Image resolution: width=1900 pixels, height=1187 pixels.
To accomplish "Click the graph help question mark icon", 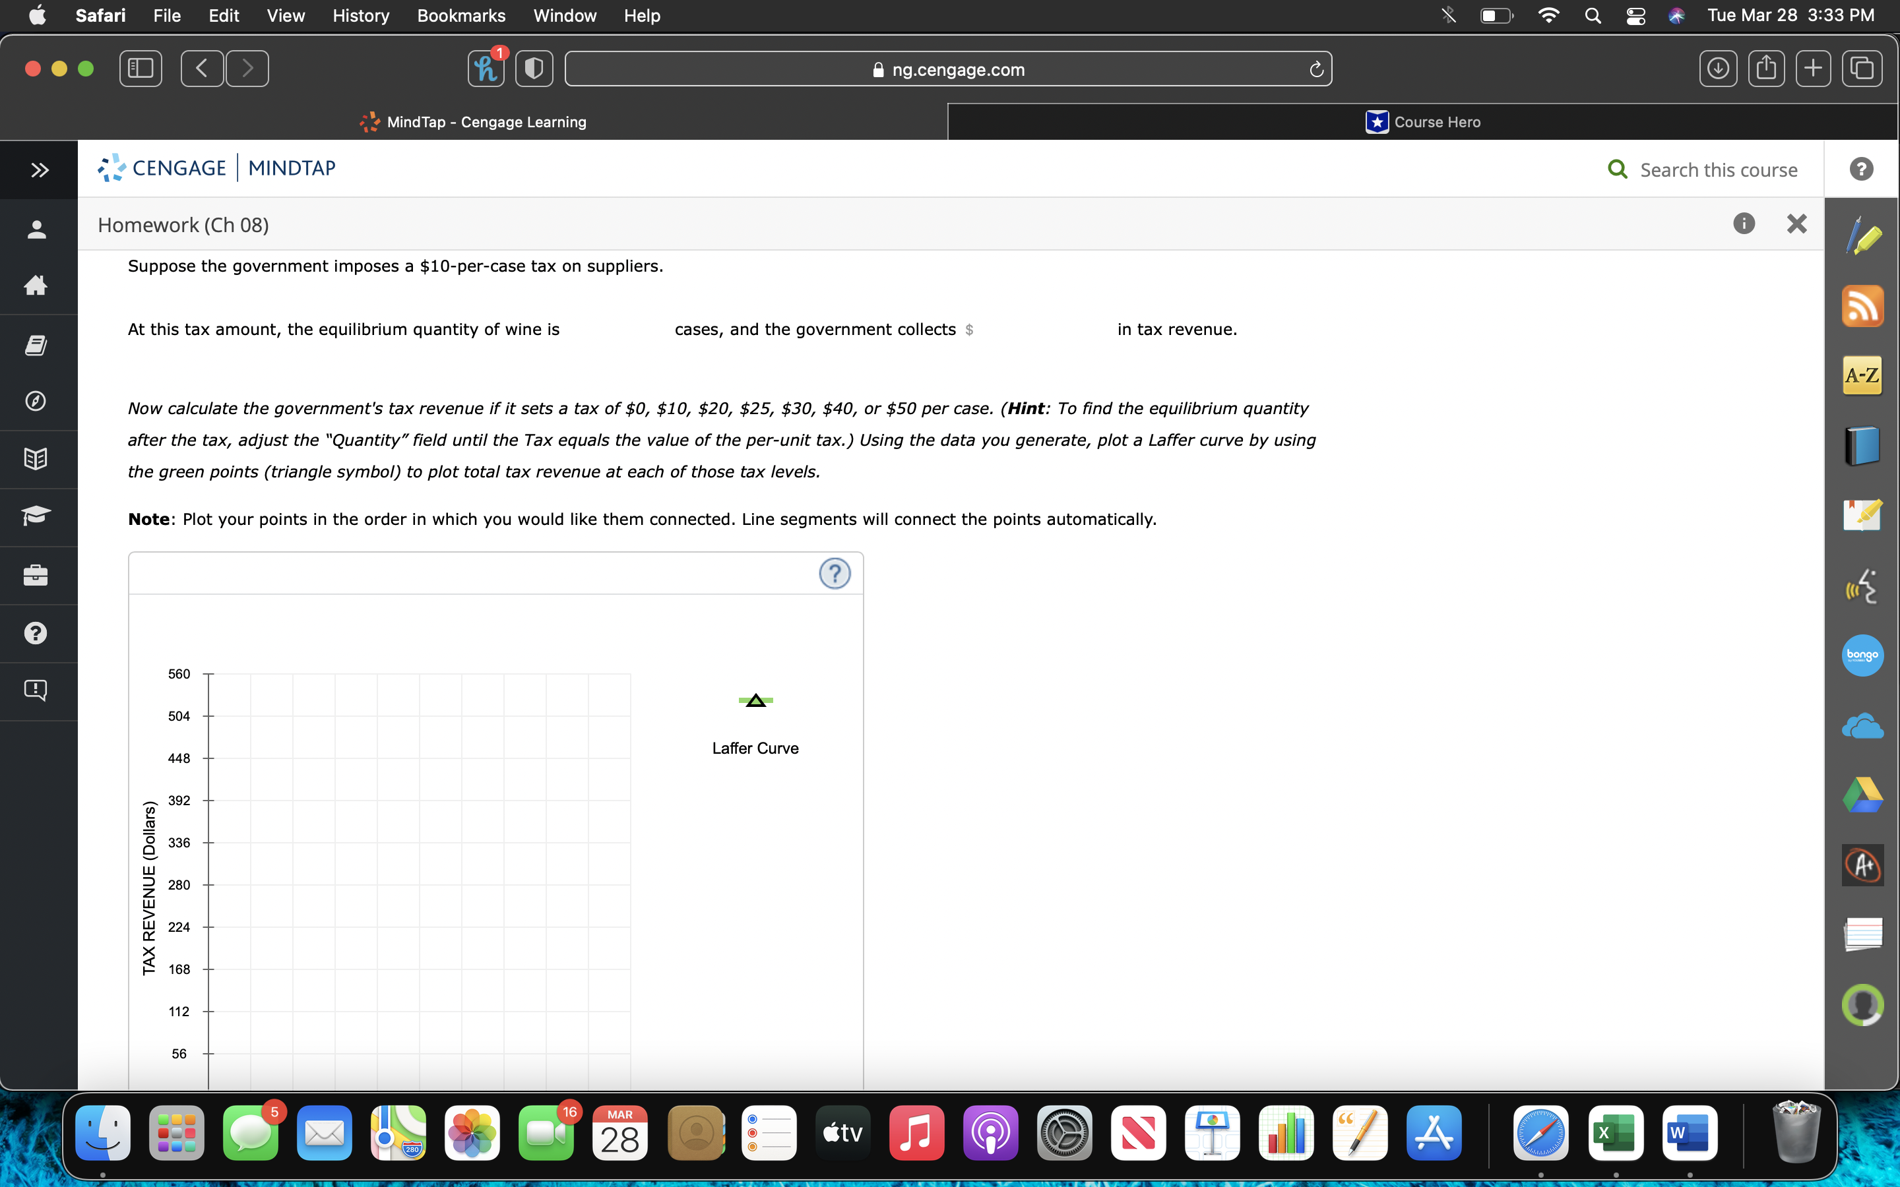I will [x=835, y=573].
